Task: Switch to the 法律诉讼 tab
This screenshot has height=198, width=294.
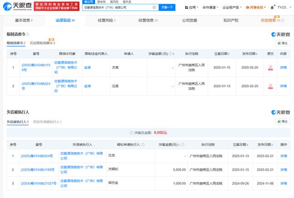Action: pos(65,21)
